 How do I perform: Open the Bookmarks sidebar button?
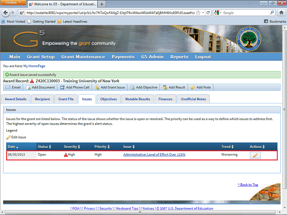click(275, 21)
